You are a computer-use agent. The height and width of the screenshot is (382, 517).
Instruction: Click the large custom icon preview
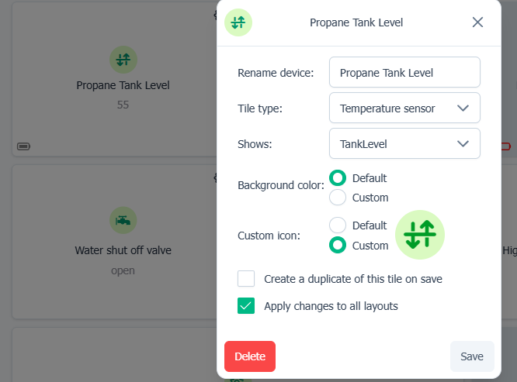pyautogui.click(x=420, y=234)
